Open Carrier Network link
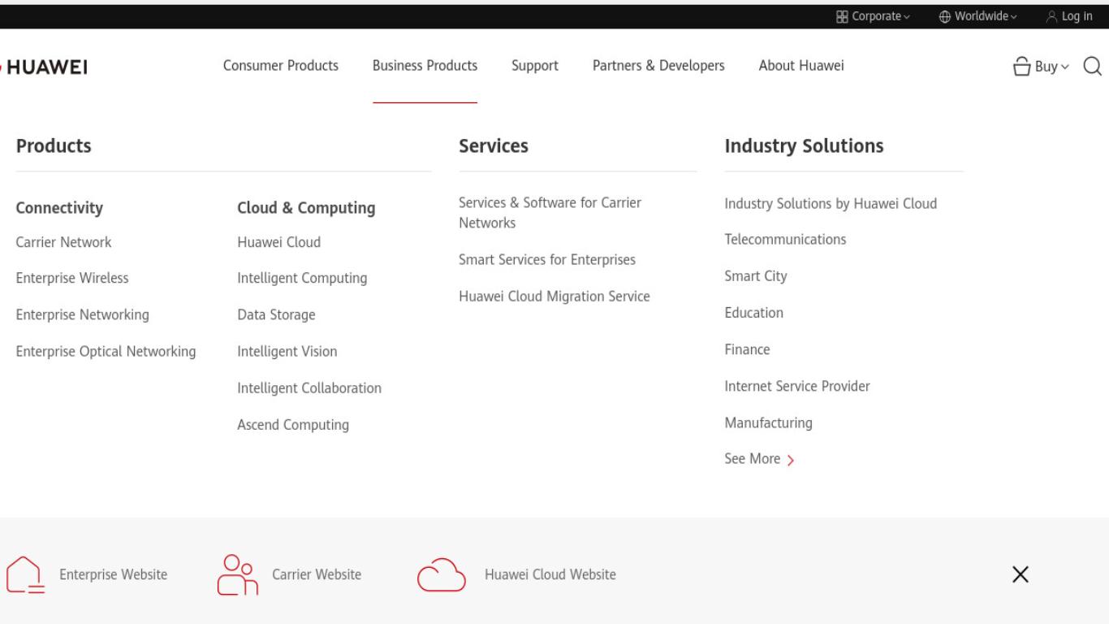 [x=64, y=242]
